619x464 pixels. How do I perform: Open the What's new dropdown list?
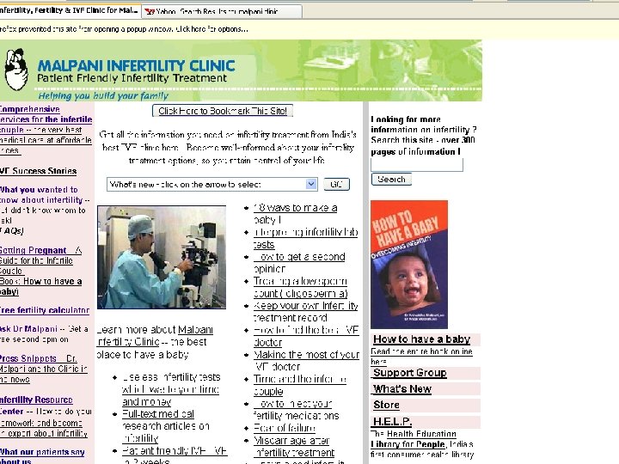point(212,184)
